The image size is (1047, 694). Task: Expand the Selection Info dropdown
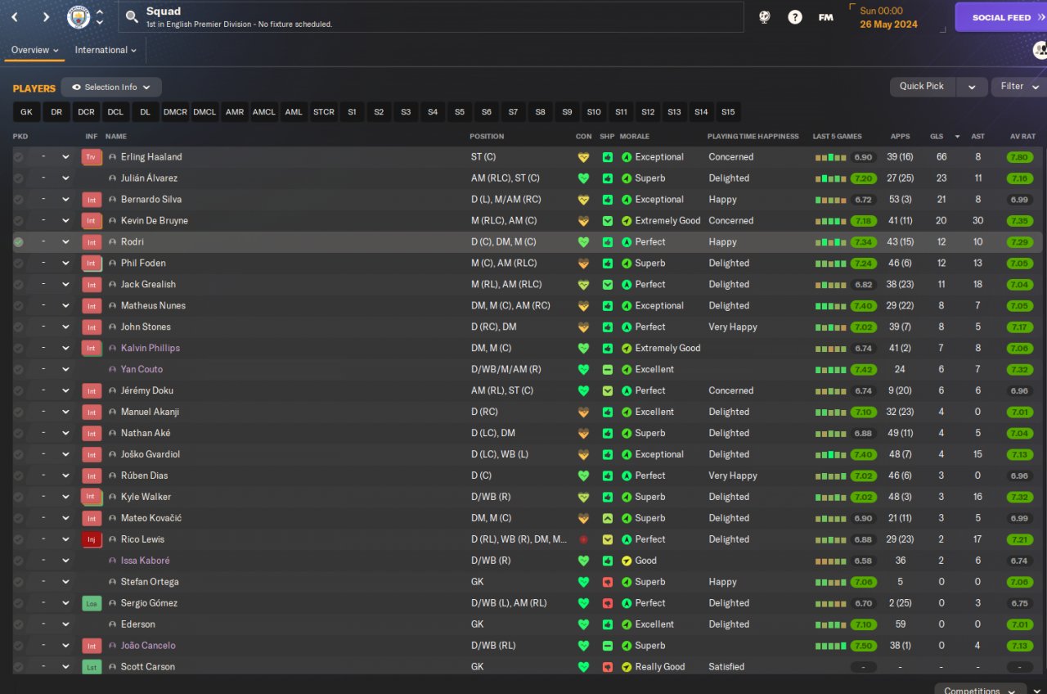click(111, 88)
